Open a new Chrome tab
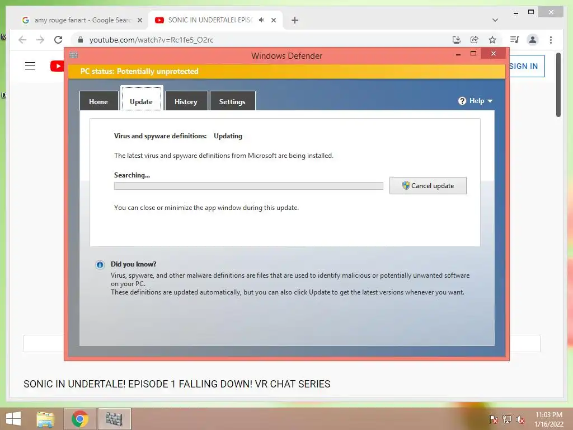This screenshot has height=430, width=573. pos(295,20)
